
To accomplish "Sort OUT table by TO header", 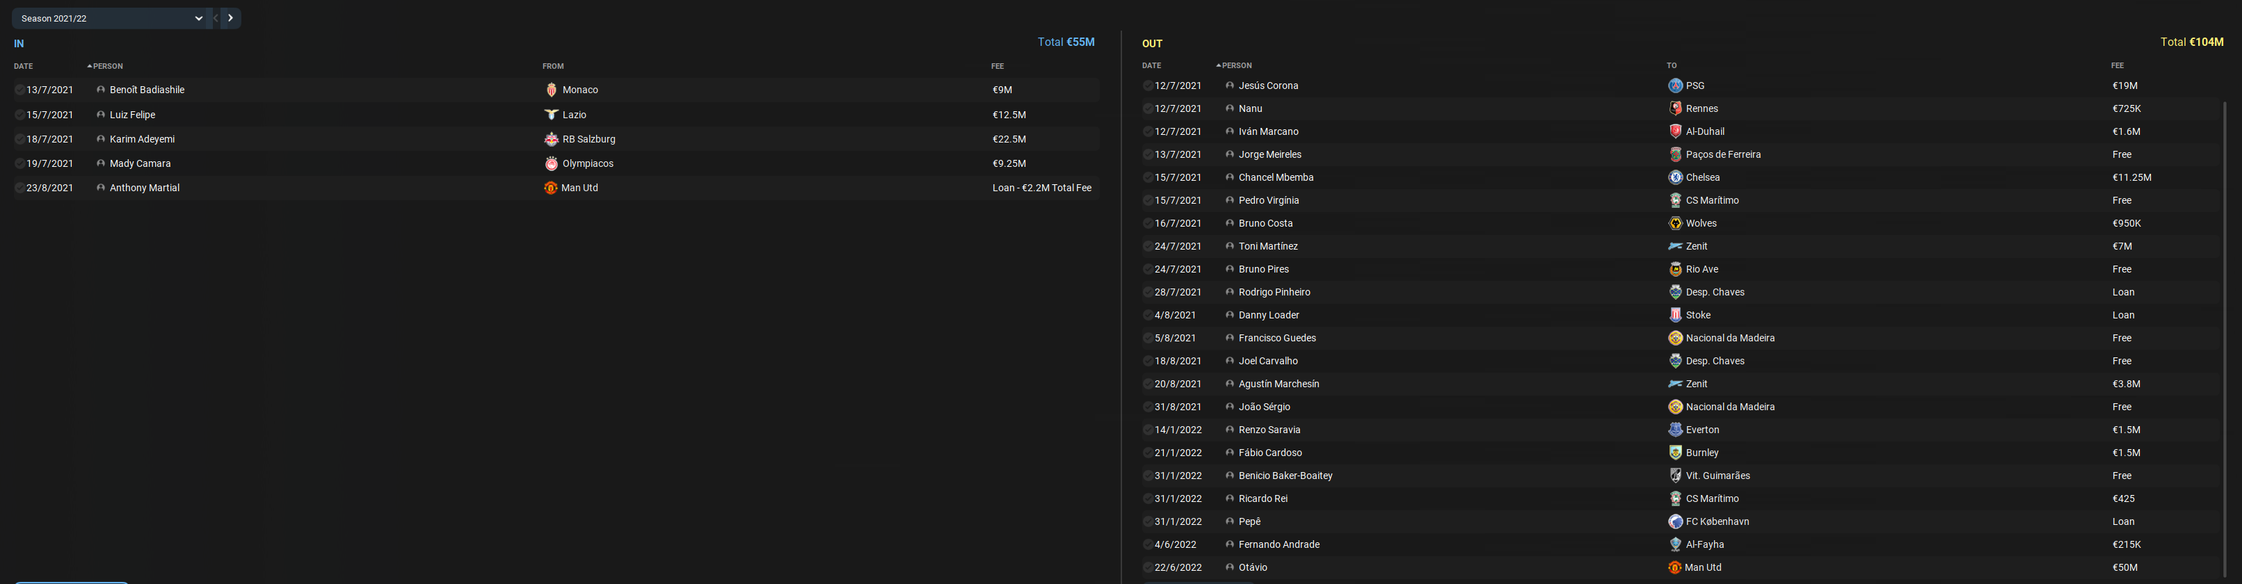I will point(1671,65).
